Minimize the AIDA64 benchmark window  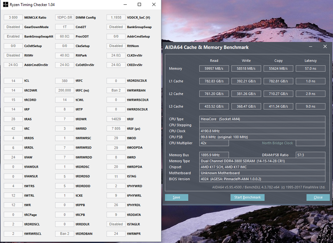click(310, 47)
